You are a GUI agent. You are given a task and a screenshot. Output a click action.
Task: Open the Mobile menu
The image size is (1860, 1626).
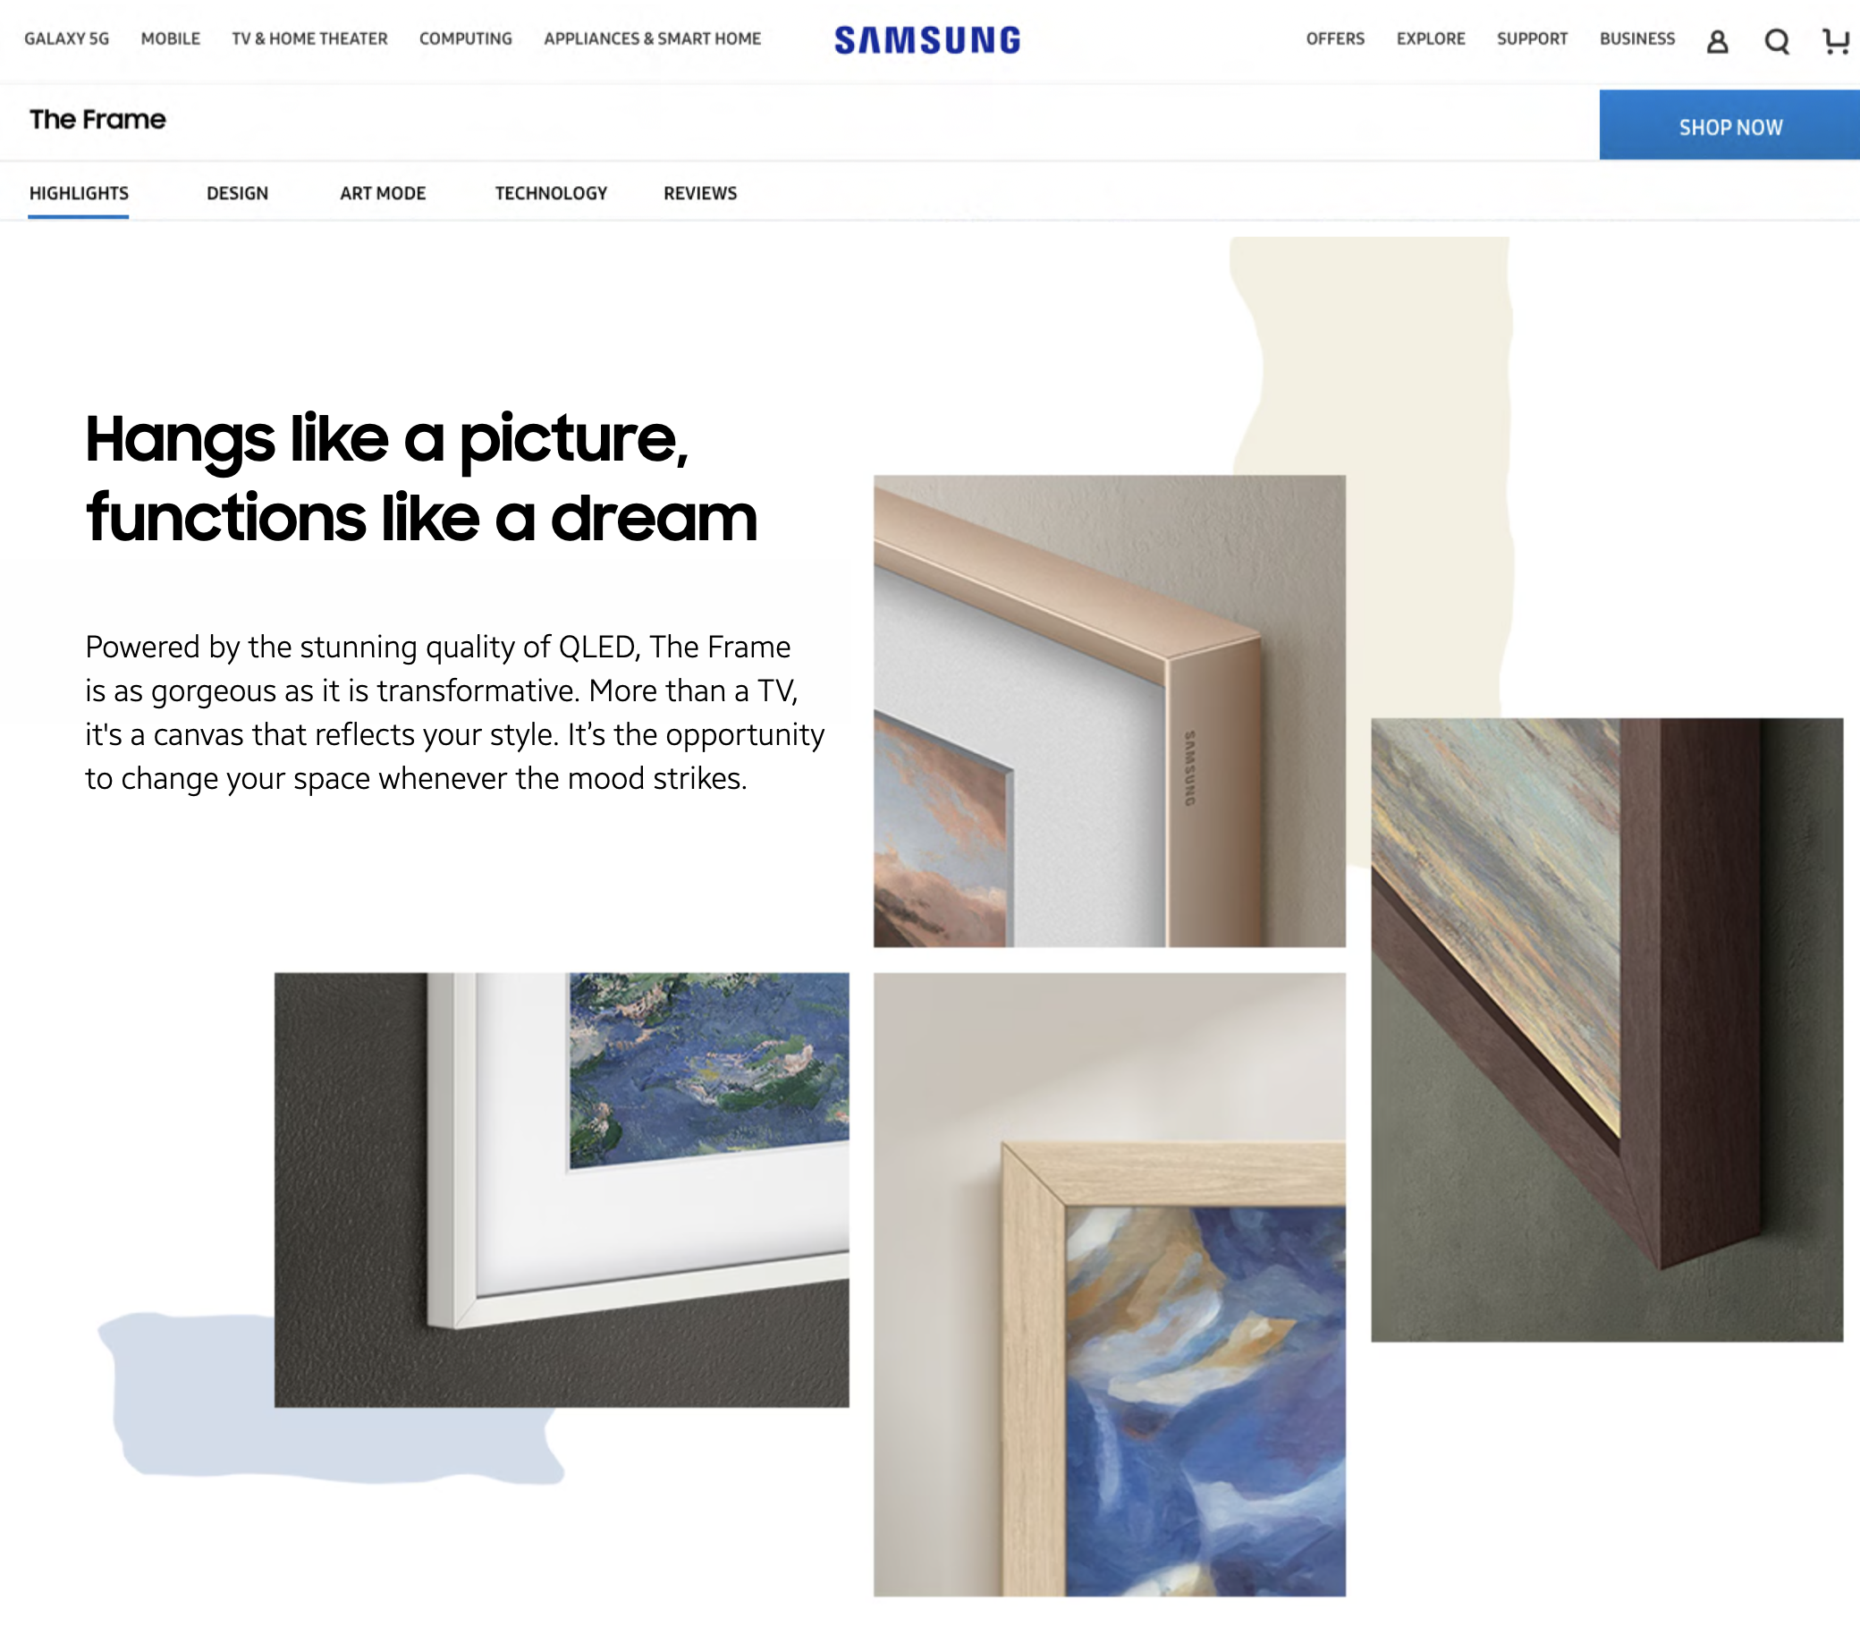click(171, 39)
